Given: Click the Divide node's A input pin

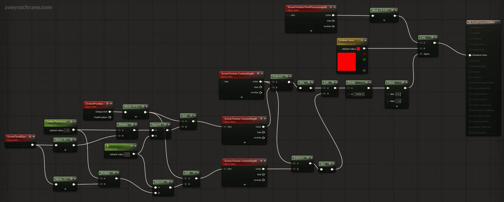Looking at the screenshot, I should click(349, 88).
